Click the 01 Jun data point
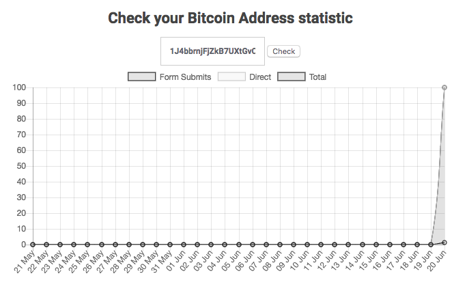Screen dimensions: 467x289 point(184,245)
